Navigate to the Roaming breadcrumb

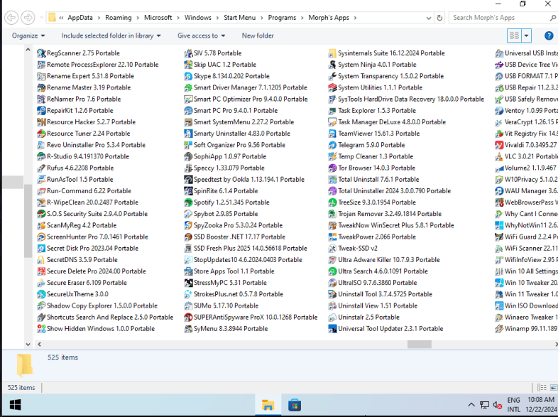point(118,18)
